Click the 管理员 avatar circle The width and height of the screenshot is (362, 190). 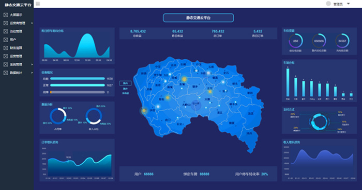[328, 4]
